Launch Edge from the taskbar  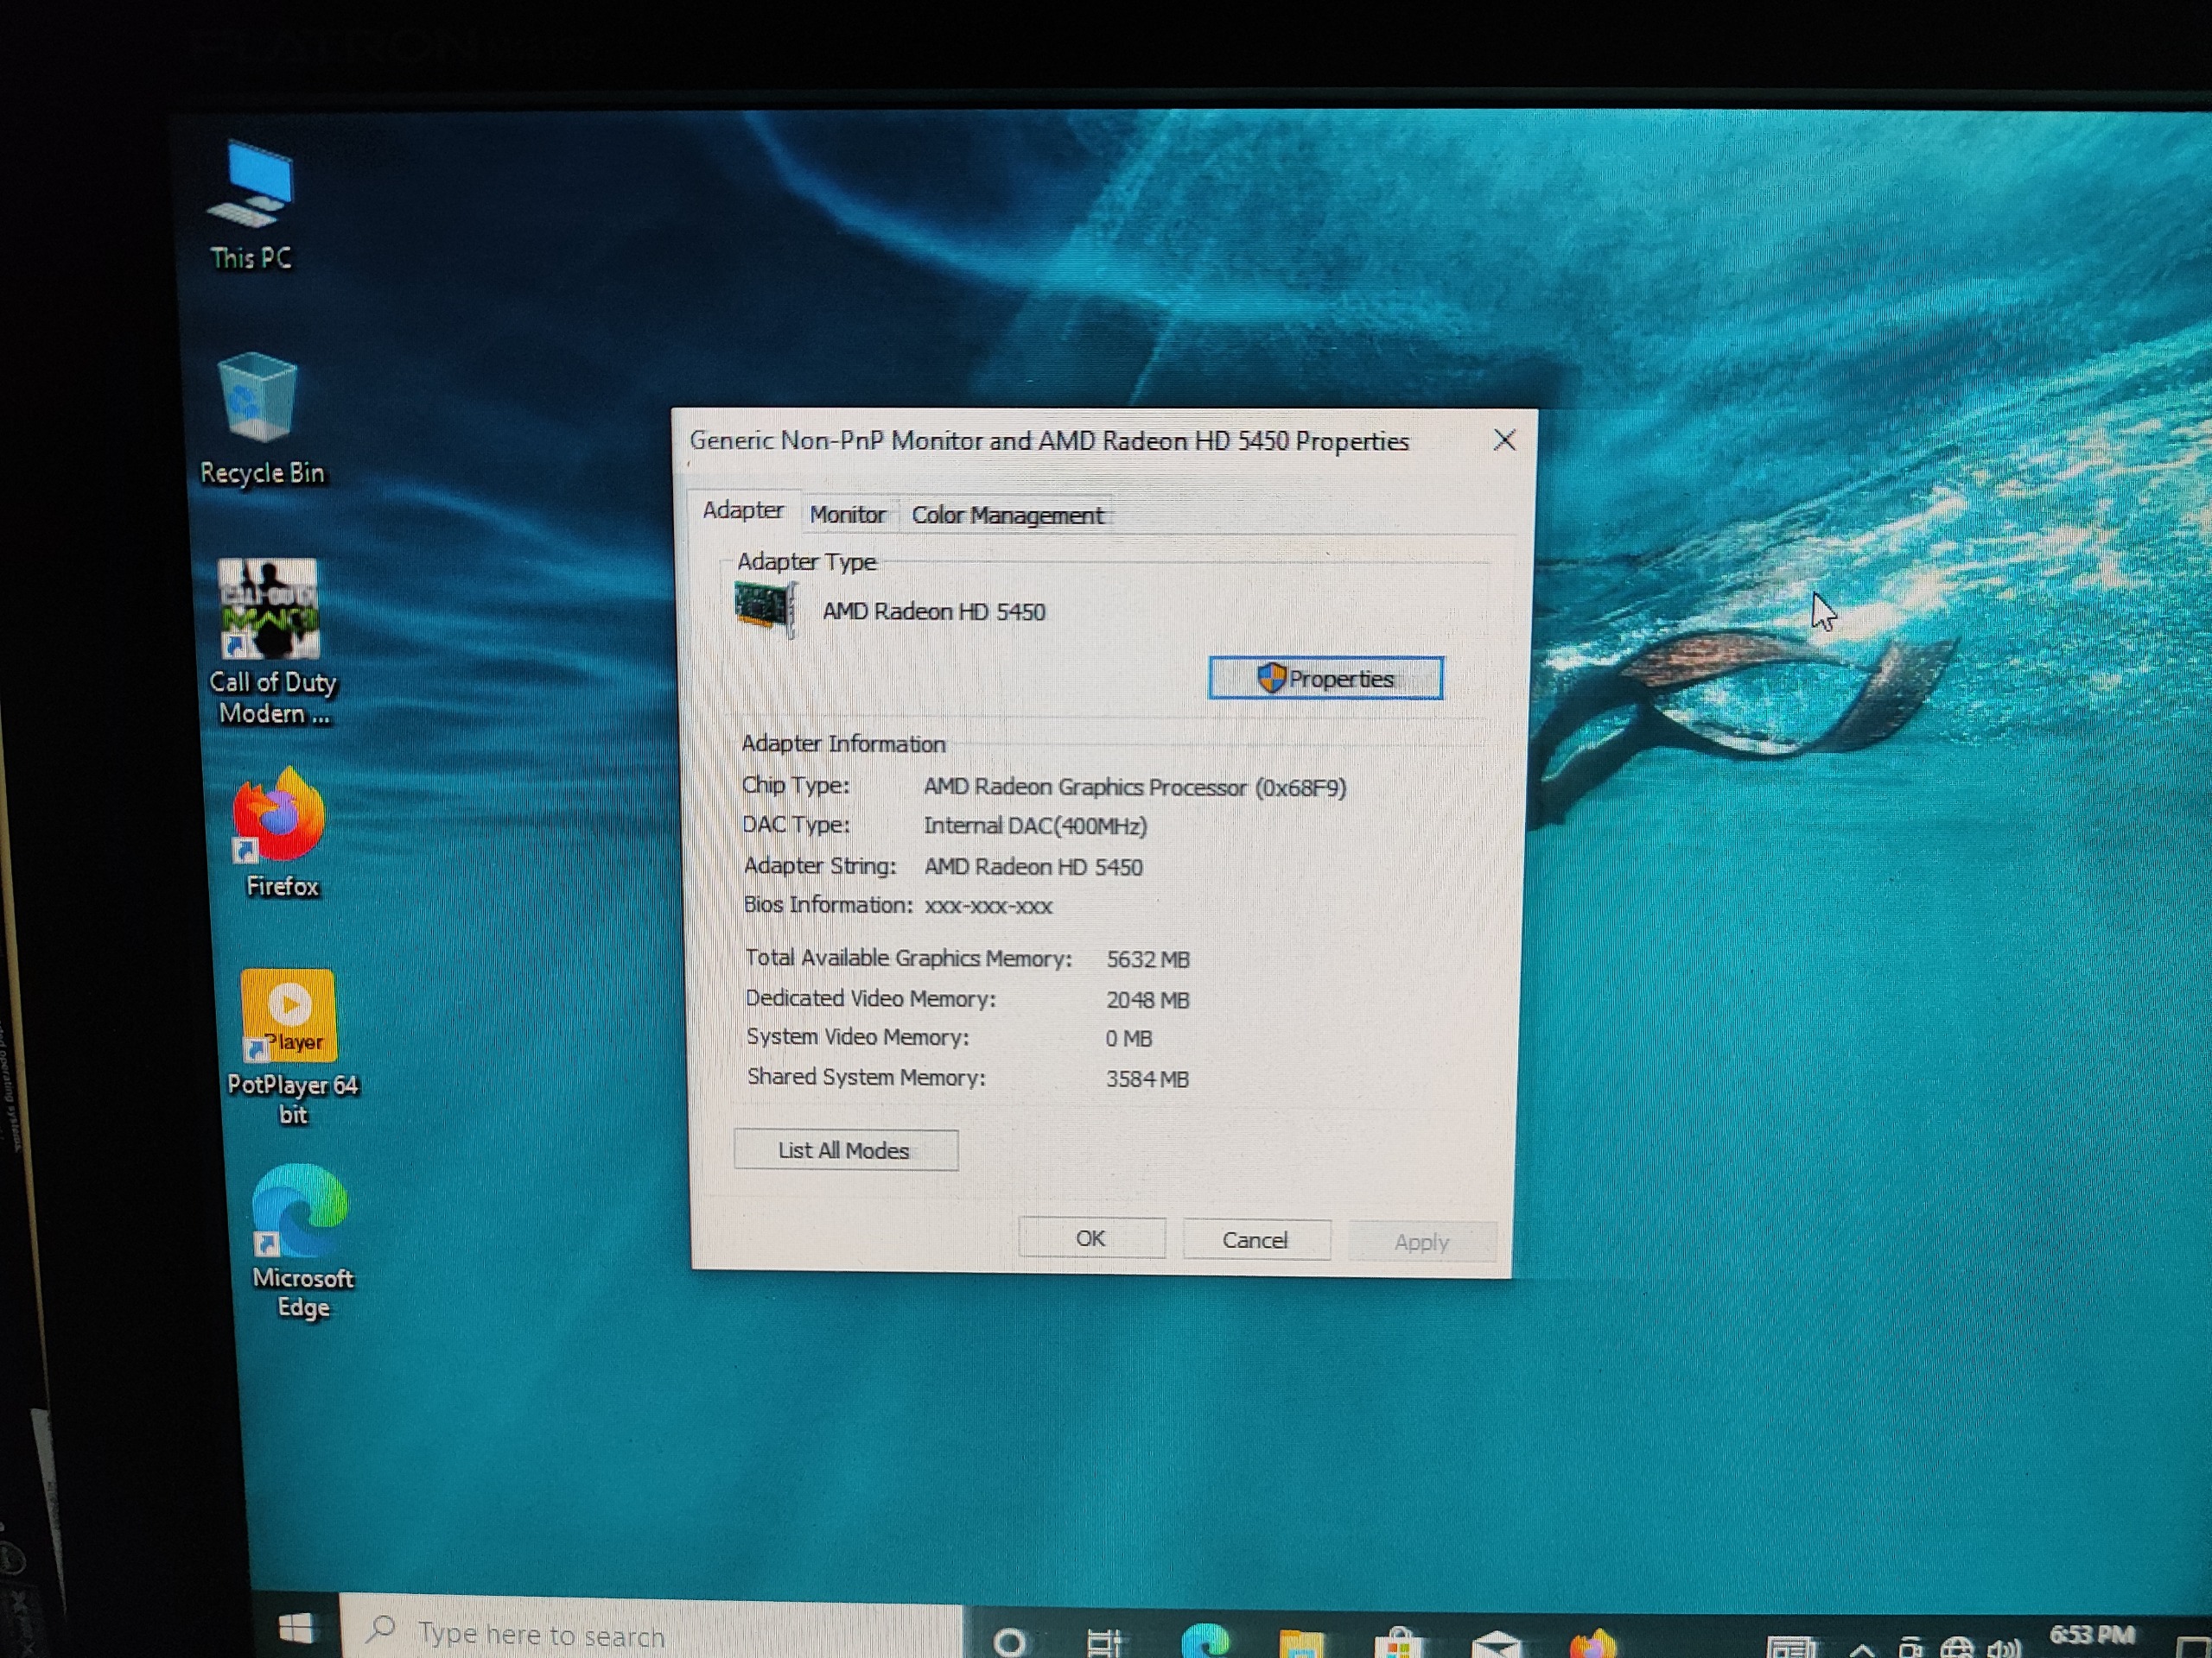coord(1204,1641)
